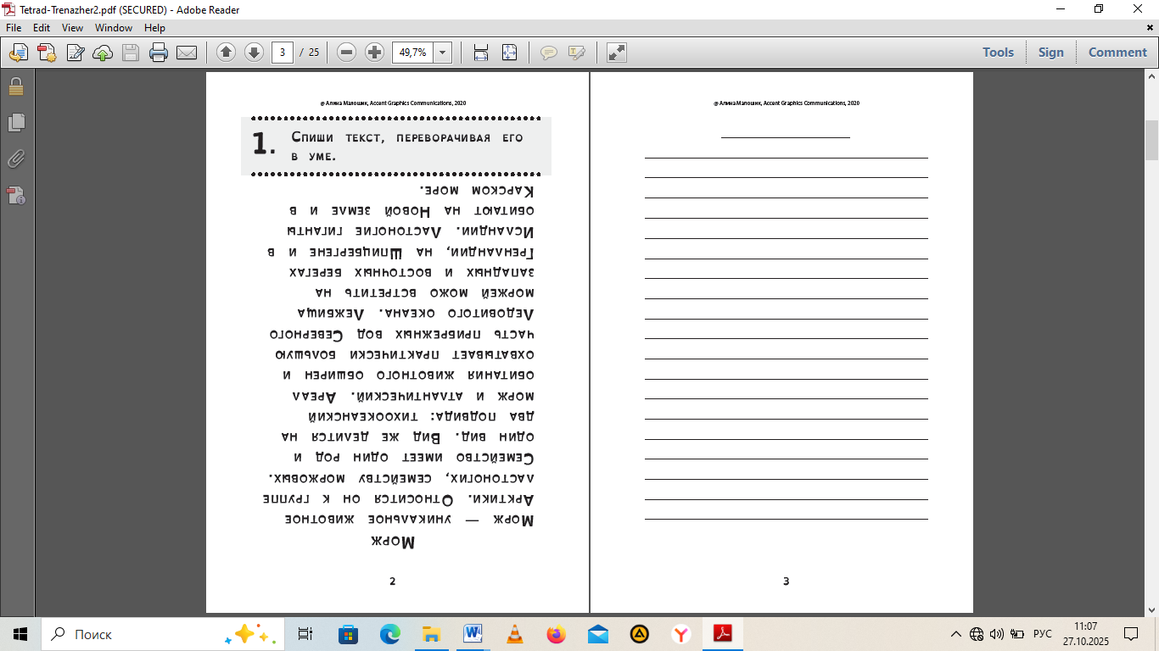The width and height of the screenshot is (1159, 651).
Task: Go to previous page with up arrow
Action: coord(226,53)
